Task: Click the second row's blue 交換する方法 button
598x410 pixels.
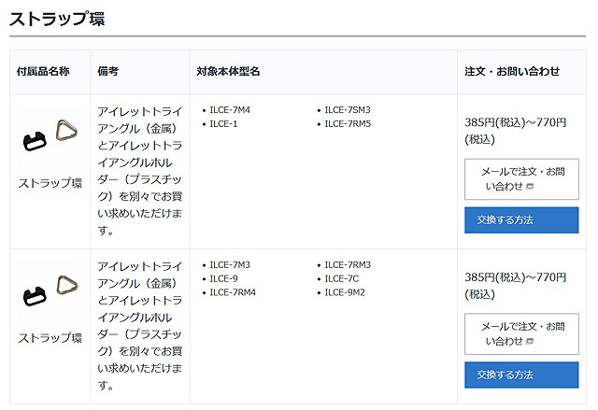Action: [521, 375]
